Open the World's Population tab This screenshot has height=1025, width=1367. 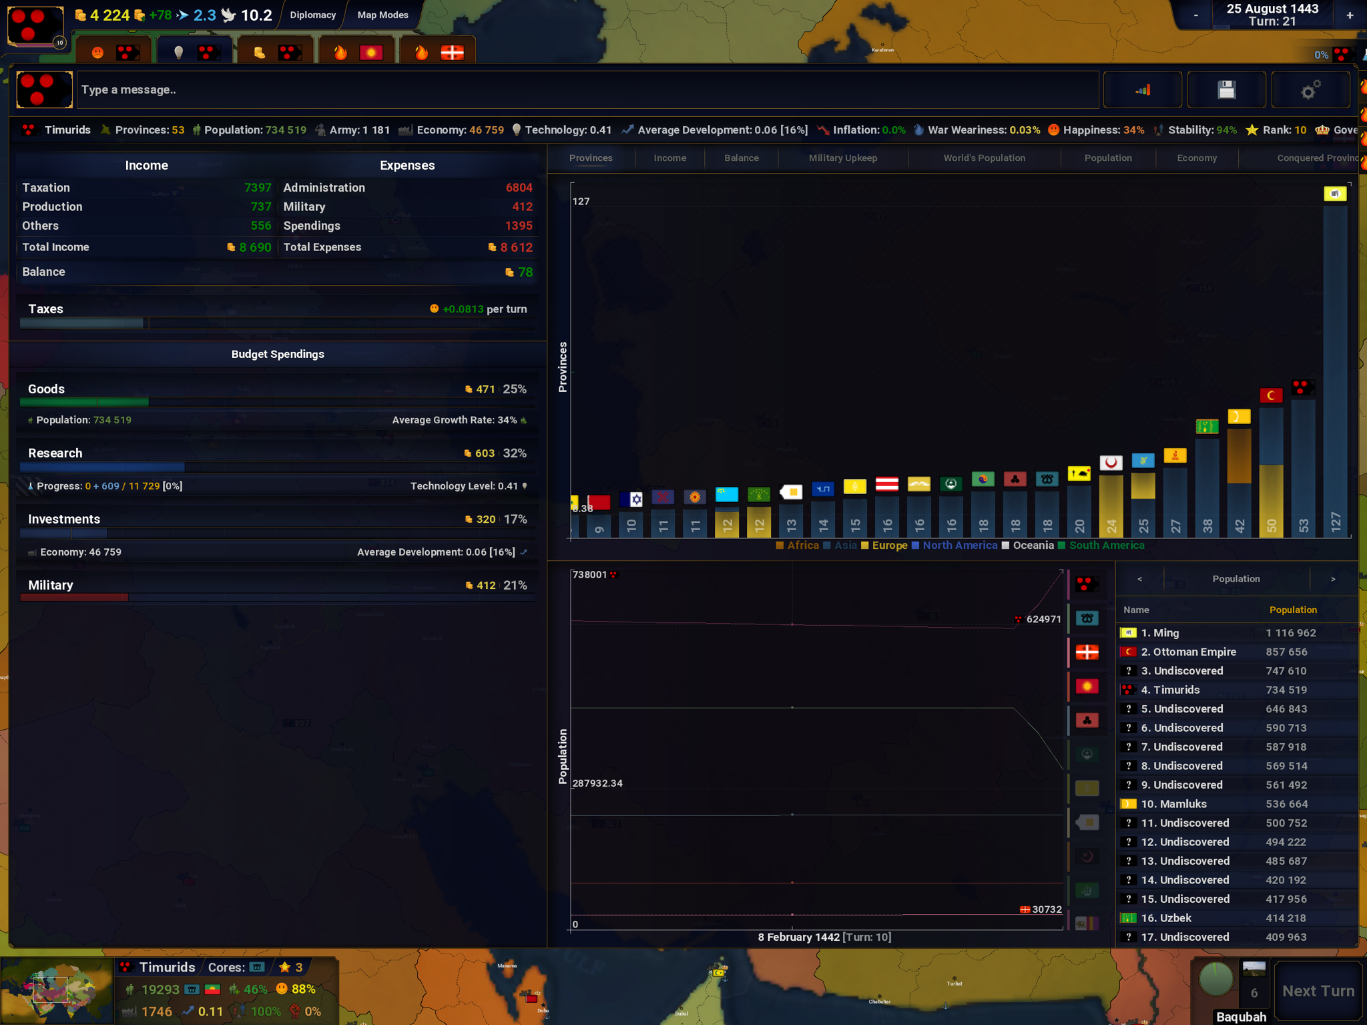click(x=984, y=158)
